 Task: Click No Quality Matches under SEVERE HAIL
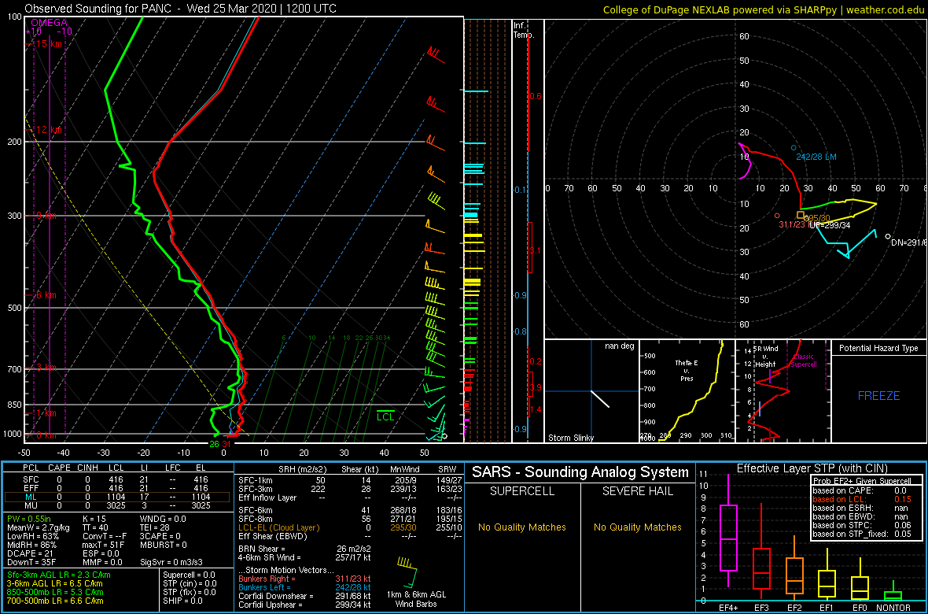click(637, 527)
